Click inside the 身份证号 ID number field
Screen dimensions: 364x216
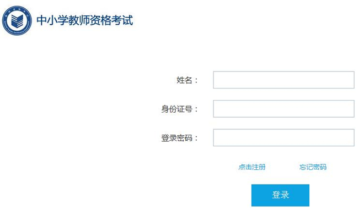[x=283, y=109]
